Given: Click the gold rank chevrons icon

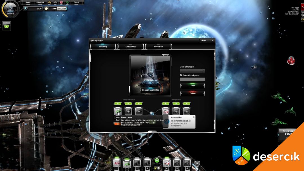Looking at the screenshot, I should [49, 2].
